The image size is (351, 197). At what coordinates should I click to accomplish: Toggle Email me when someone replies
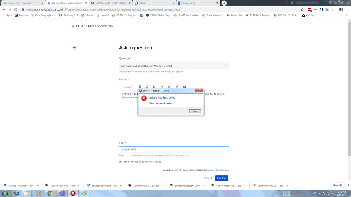pyautogui.click(x=121, y=162)
